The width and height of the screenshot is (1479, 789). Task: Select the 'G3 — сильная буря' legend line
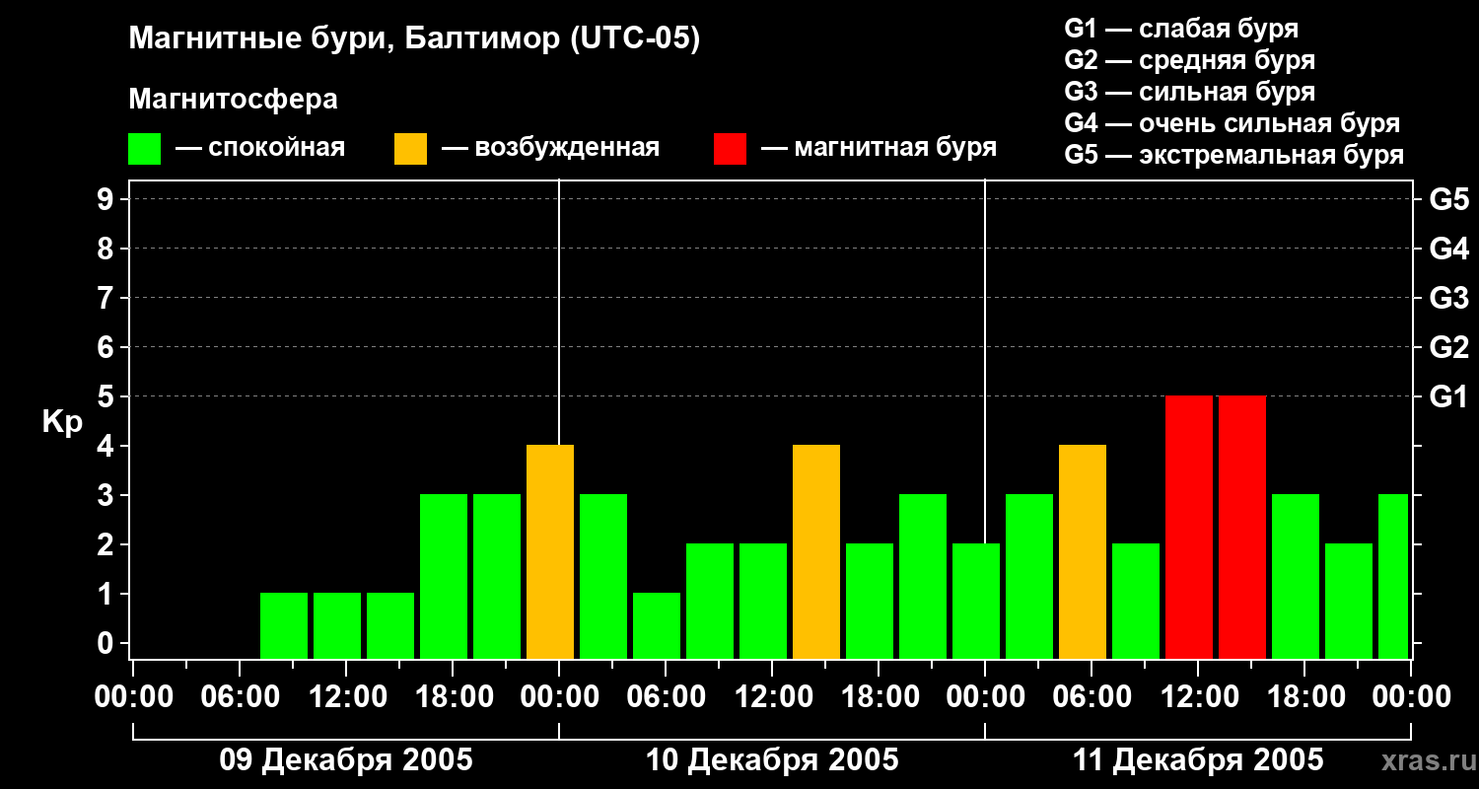pos(1189,92)
